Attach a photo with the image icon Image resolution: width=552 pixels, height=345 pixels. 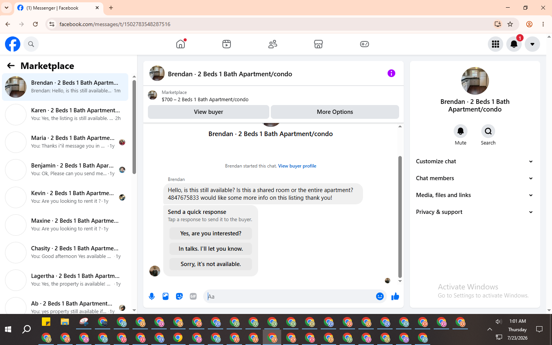[166, 296]
